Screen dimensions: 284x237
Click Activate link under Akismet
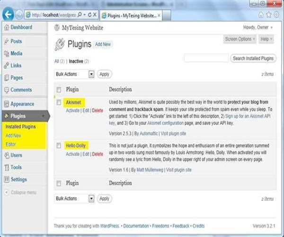[x=72, y=110]
